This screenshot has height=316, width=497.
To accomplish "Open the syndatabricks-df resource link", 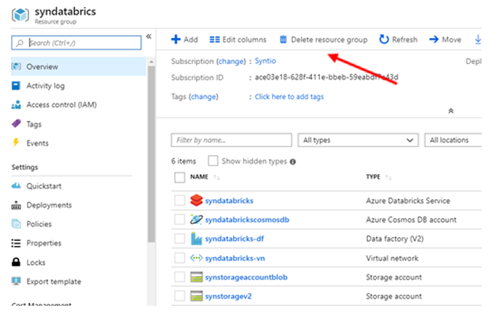I will [235, 239].
